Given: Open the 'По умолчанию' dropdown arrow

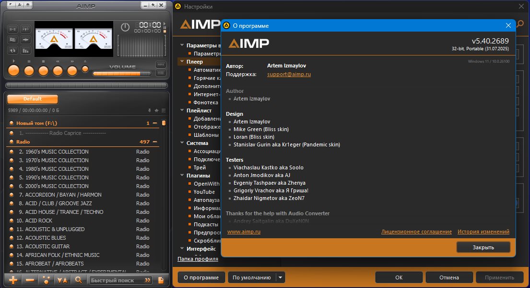Looking at the screenshot, I should coord(280,277).
